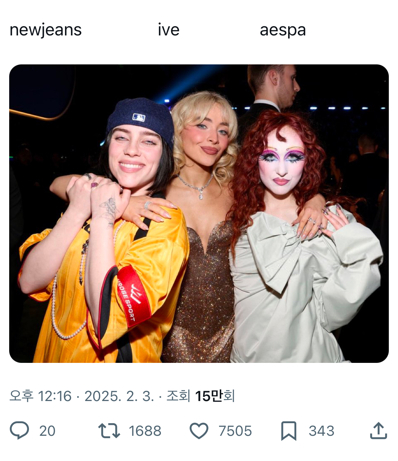Like the post with the heart icon

pos(199,431)
